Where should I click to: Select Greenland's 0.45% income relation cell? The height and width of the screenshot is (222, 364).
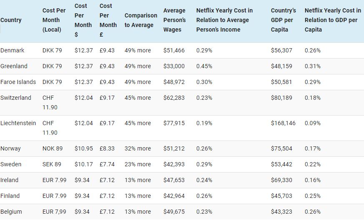(x=204, y=66)
